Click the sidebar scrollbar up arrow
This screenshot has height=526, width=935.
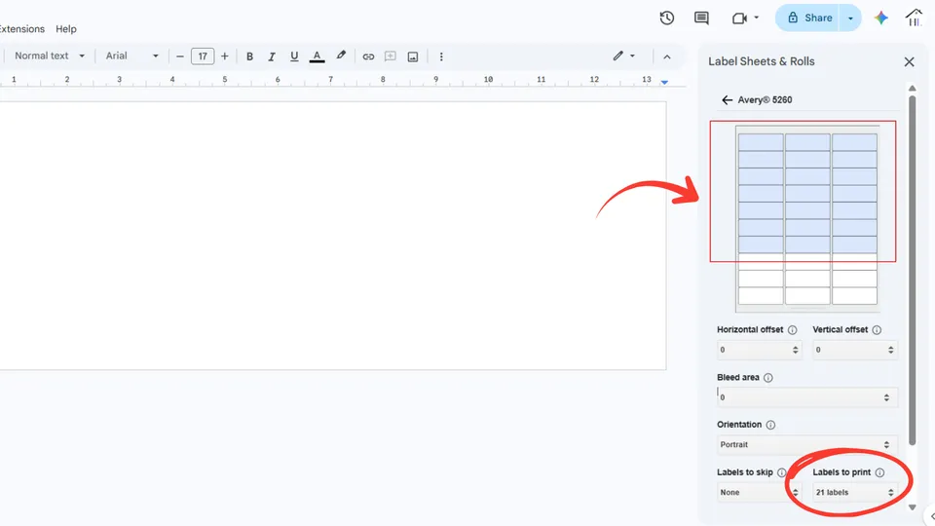pyautogui.click(x=912, y=89)
